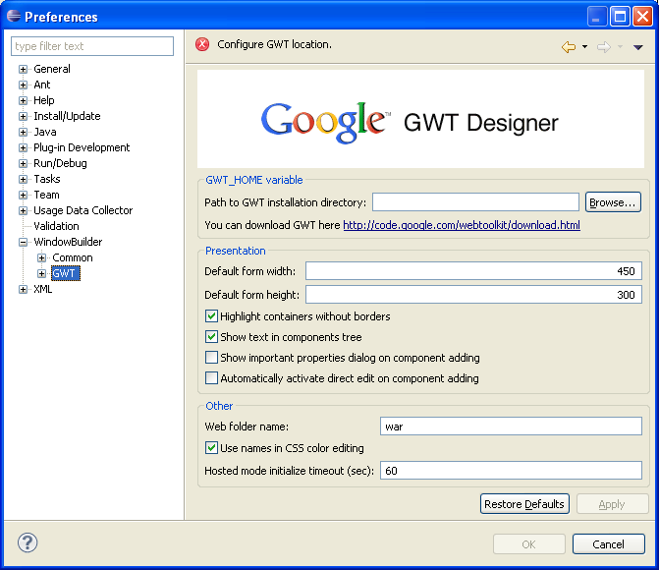Expand the Usage Data Collector node

pos(24,210)
